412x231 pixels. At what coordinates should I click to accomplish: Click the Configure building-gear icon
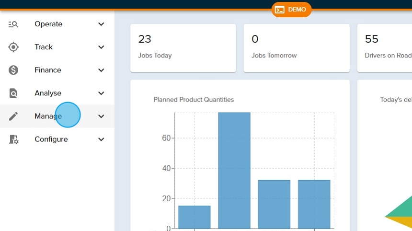(13, 139)
